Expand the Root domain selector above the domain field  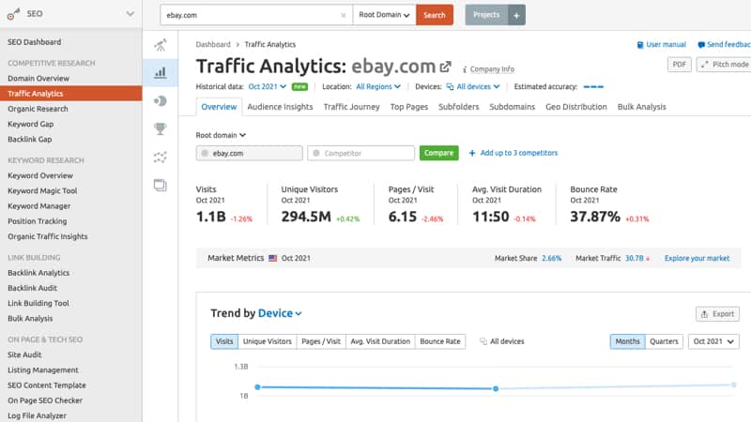click(x=221, y=135)
